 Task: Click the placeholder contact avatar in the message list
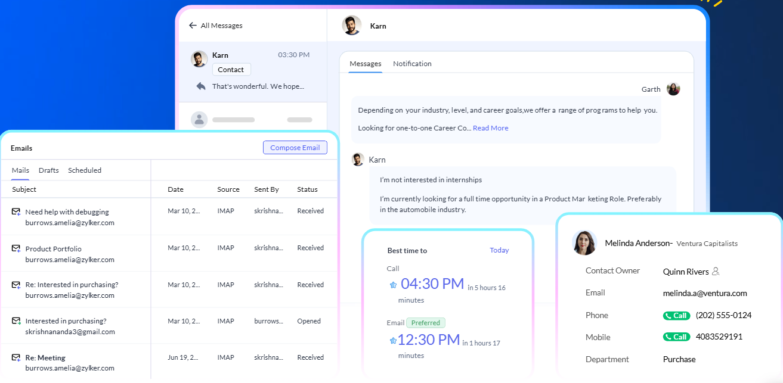point(199,120)
